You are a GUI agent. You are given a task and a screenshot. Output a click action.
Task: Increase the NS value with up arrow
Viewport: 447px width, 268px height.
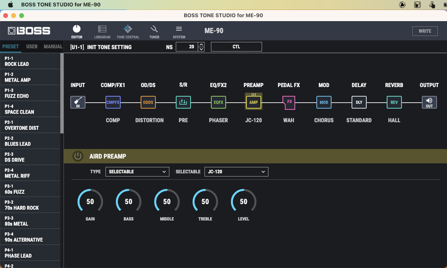tap(201, 44)
